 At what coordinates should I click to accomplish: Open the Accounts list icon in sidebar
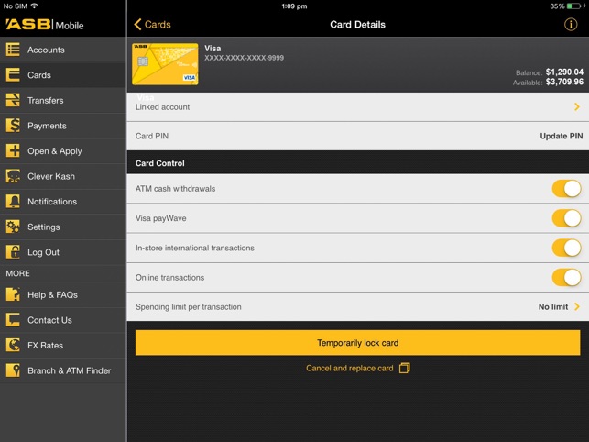click(x=13, y=50)
